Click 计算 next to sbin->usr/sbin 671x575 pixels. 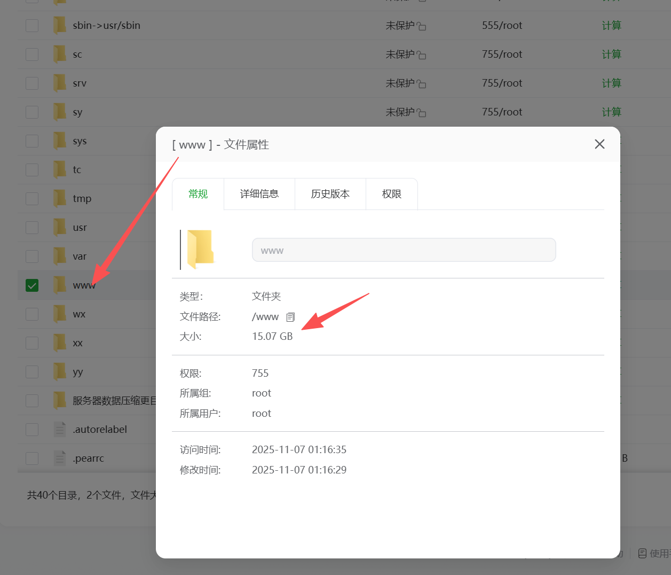tap(611, 25)
